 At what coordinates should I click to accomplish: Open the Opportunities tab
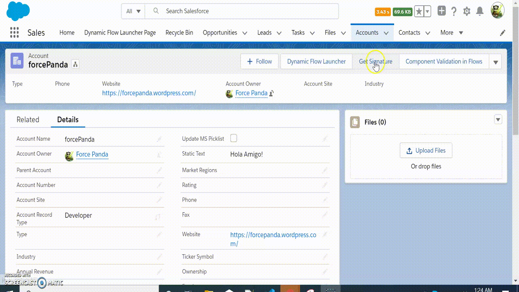tap(220, 33)
